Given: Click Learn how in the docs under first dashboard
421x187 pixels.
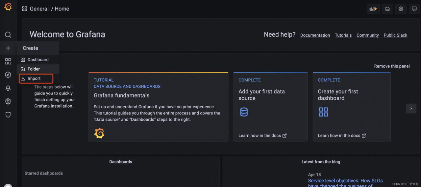Looking at the screenshot, I should pyautogui.click(x=342, y=135).
